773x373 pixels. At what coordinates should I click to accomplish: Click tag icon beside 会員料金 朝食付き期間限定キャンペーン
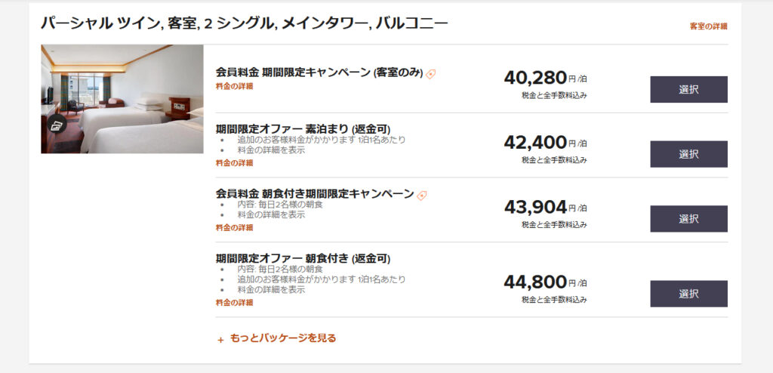[422, 195]
